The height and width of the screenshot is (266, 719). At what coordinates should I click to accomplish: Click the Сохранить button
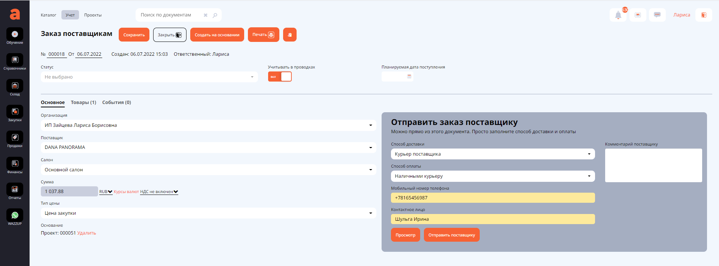pyautogui.click(x=134, y=35)
